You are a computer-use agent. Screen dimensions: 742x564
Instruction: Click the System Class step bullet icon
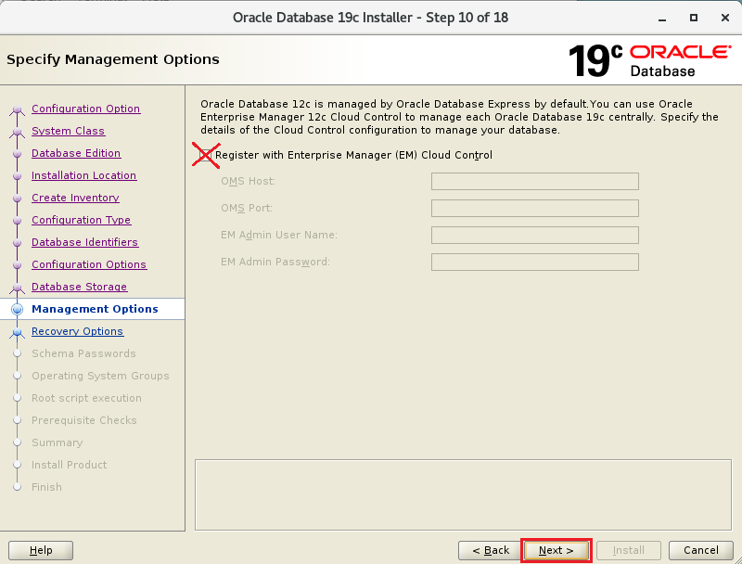(18, 132)
